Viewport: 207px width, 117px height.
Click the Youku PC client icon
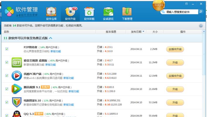[17, 76]
